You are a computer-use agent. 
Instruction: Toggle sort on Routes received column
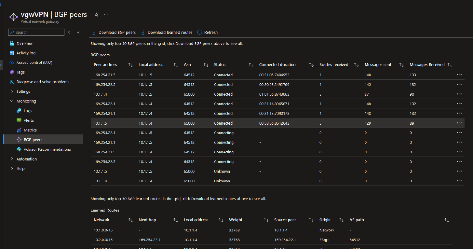[x=356, y=64]
